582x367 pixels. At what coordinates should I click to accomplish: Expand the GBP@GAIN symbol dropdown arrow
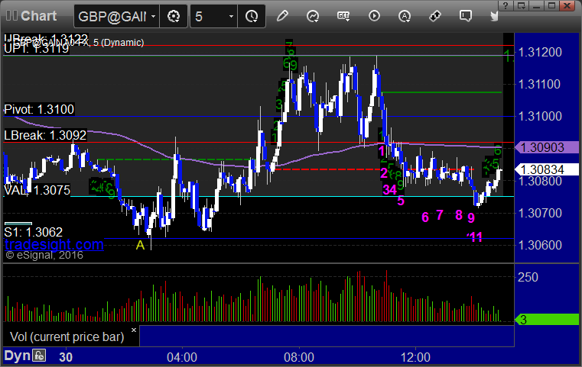coord(153,16)
